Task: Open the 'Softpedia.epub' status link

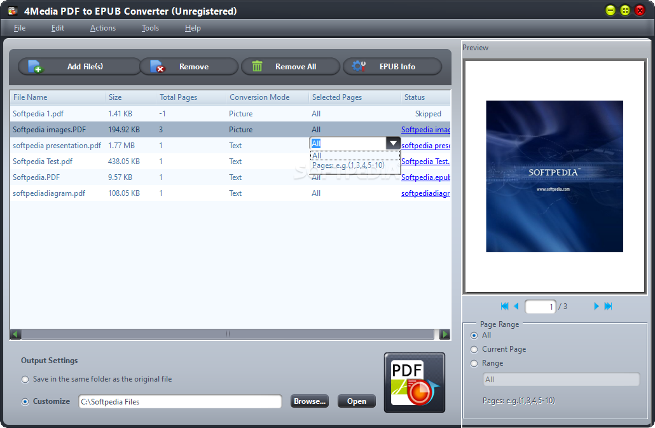Action: tap(425, 177)
